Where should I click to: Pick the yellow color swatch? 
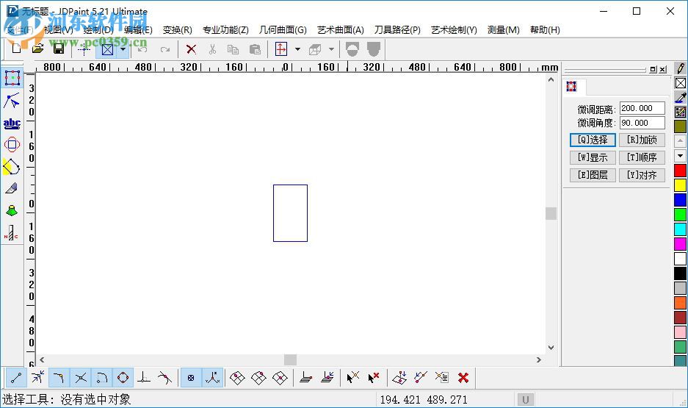(680, 185)
